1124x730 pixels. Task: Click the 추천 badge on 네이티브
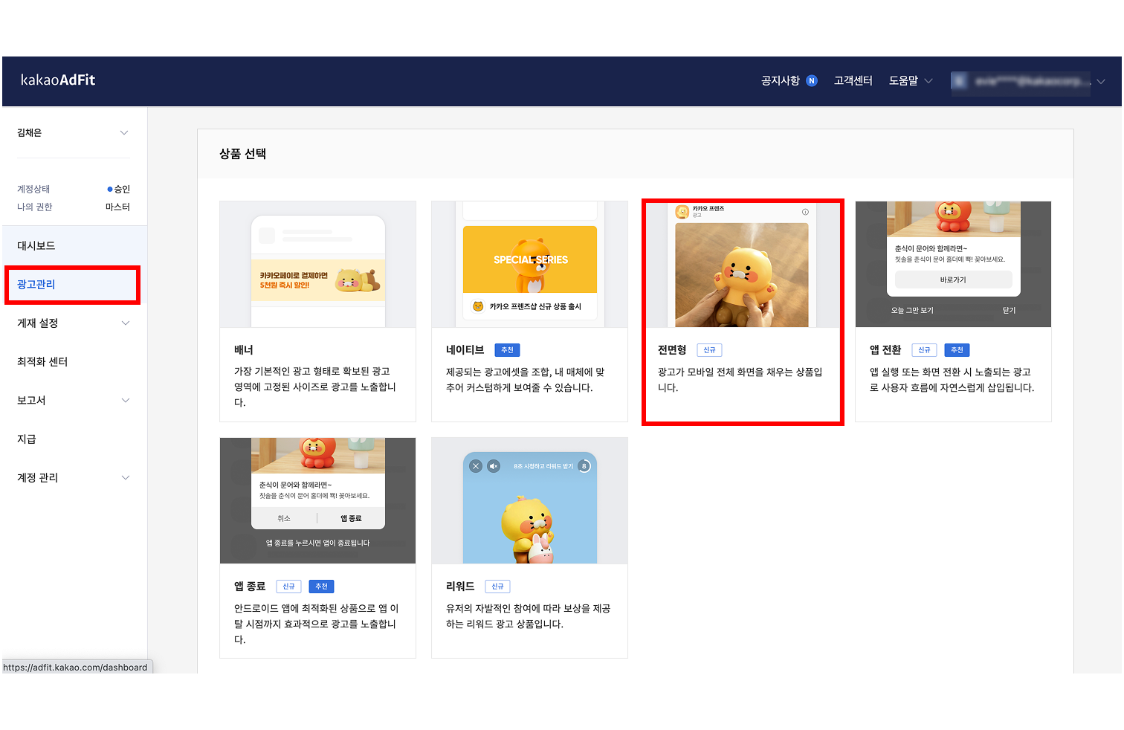coord(507,350)
